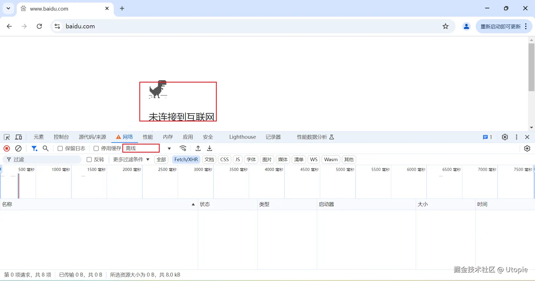Open the Lighthouse tab
Screen dimensions: 535x281
click(242, 137)
